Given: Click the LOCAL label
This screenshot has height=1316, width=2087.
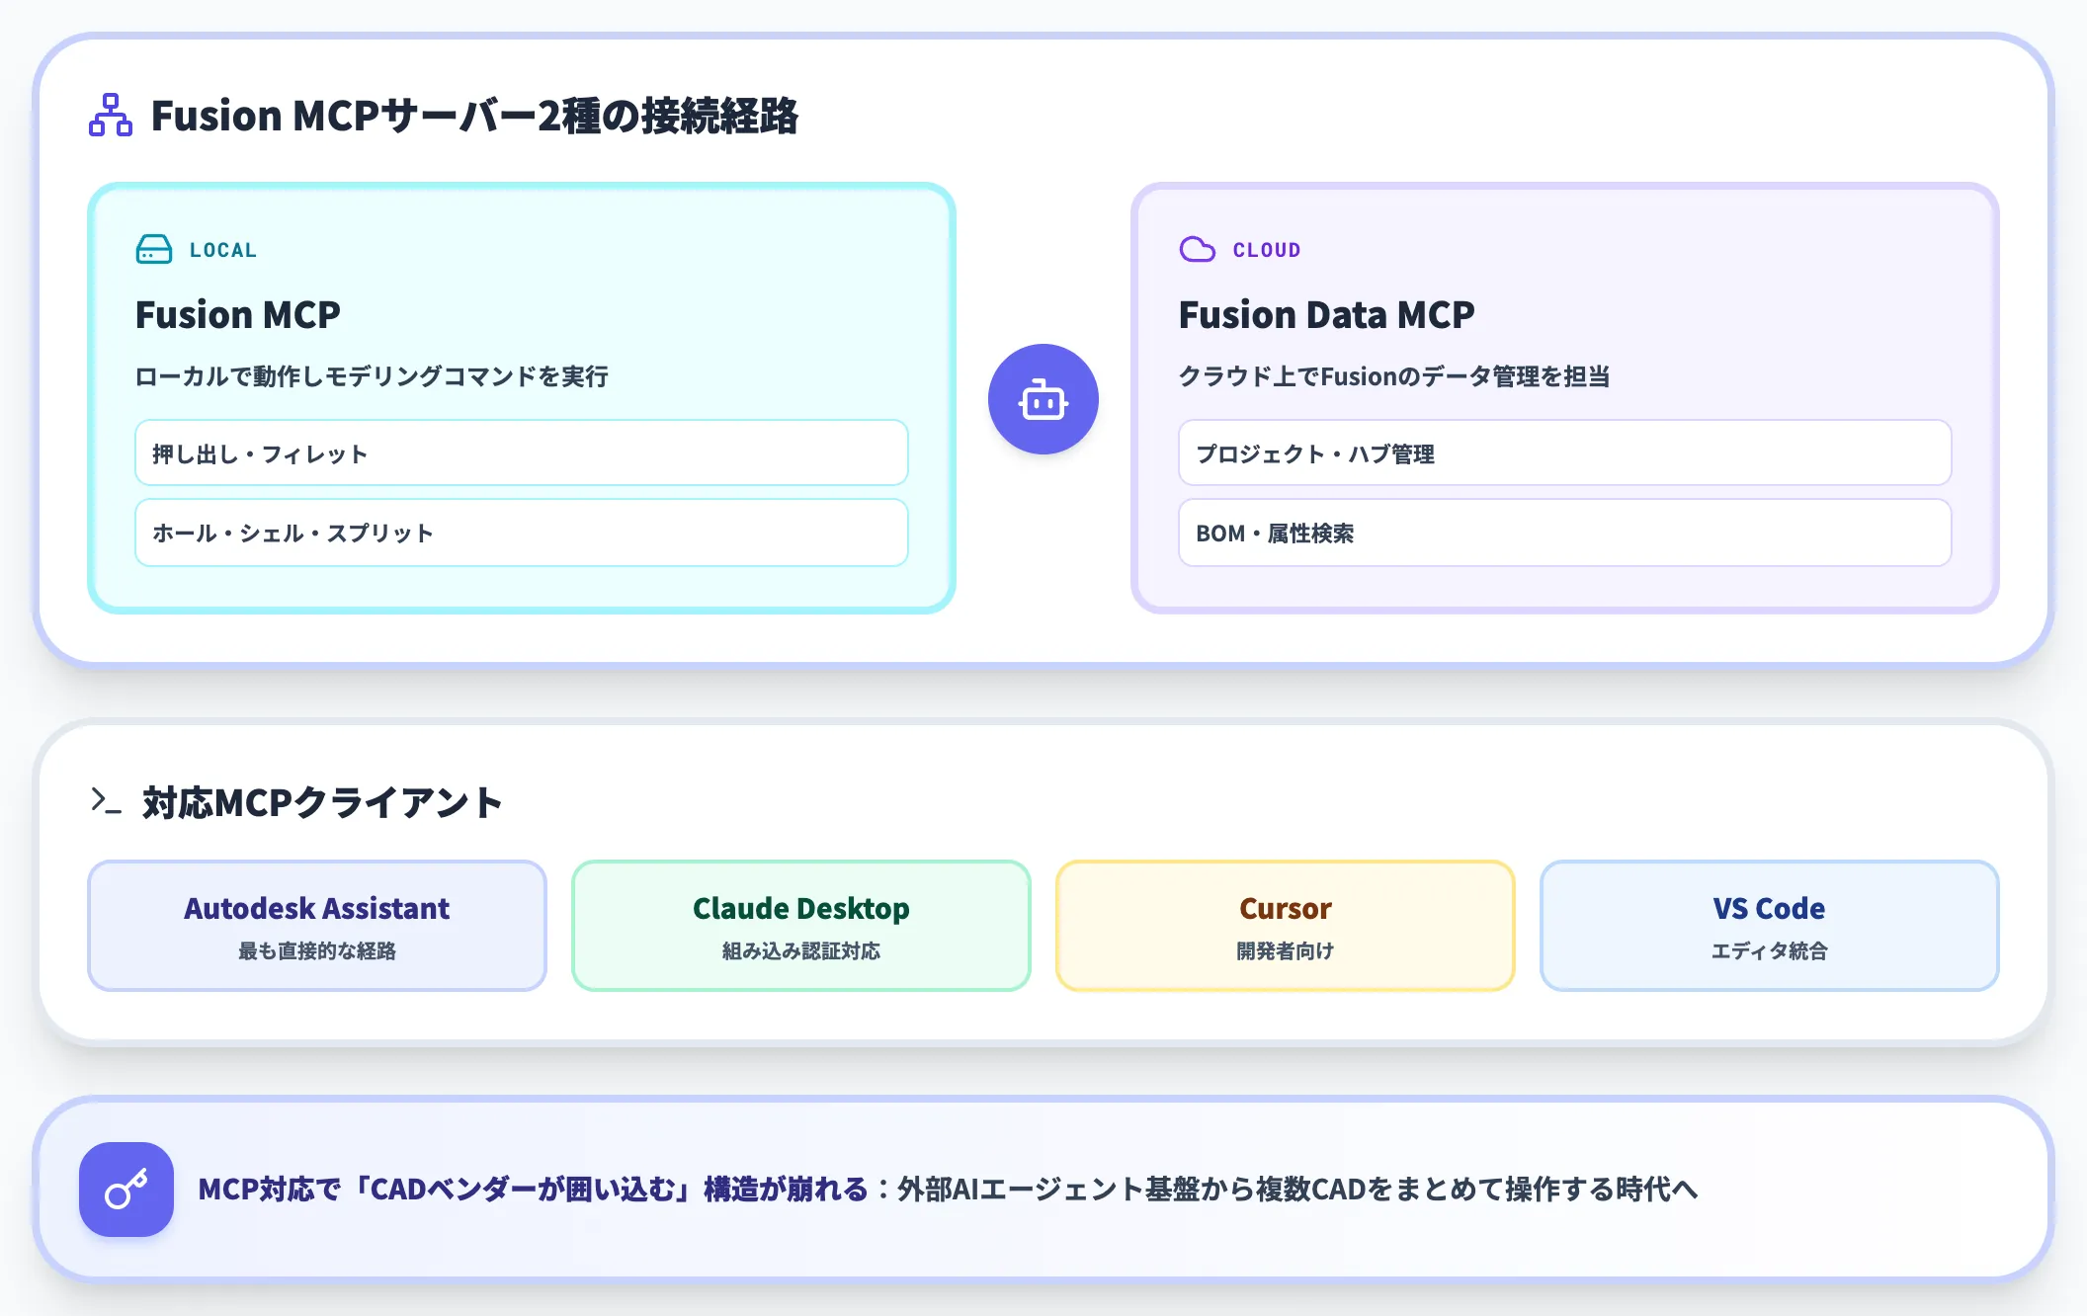Looking at the screenshot, I should [x=223, y=250].
